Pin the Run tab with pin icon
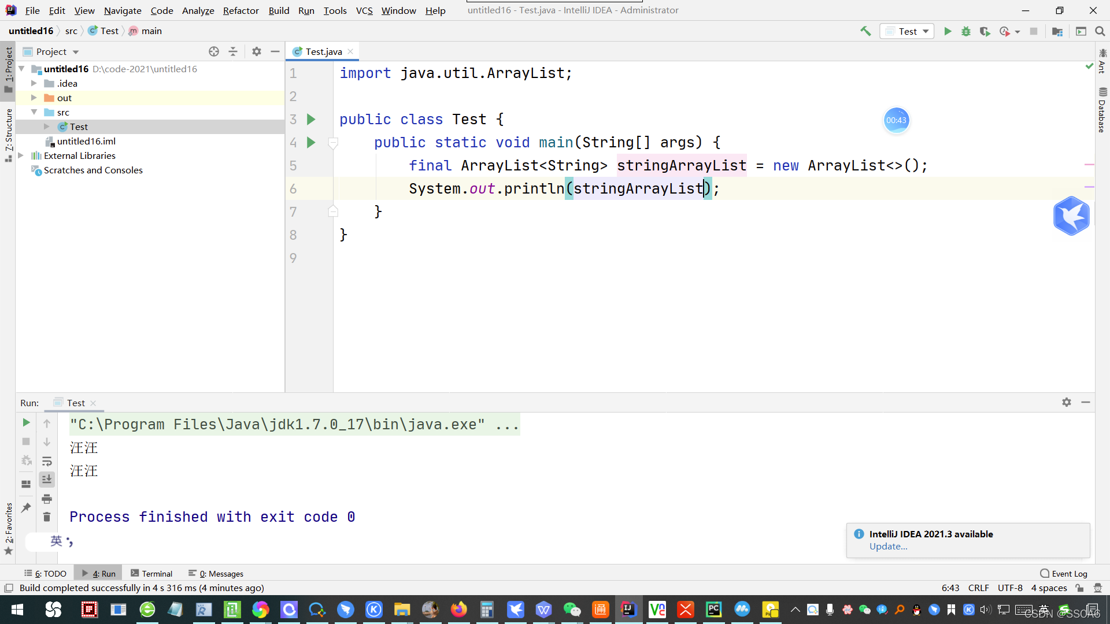 pyautogui.click(x=26, y=507)
